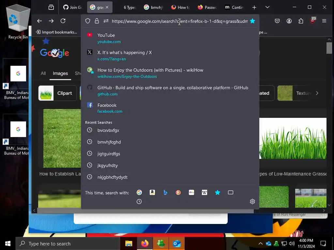Close the grass search tab
The width and height of the screenshot is (334, 250).
click(107, 7)
